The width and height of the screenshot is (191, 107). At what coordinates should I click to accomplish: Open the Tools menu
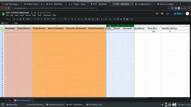point(39,15)
